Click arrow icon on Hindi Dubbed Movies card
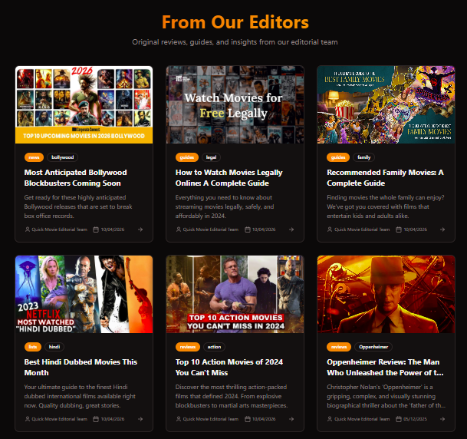The image size is (467, 439). click(140, 419)
